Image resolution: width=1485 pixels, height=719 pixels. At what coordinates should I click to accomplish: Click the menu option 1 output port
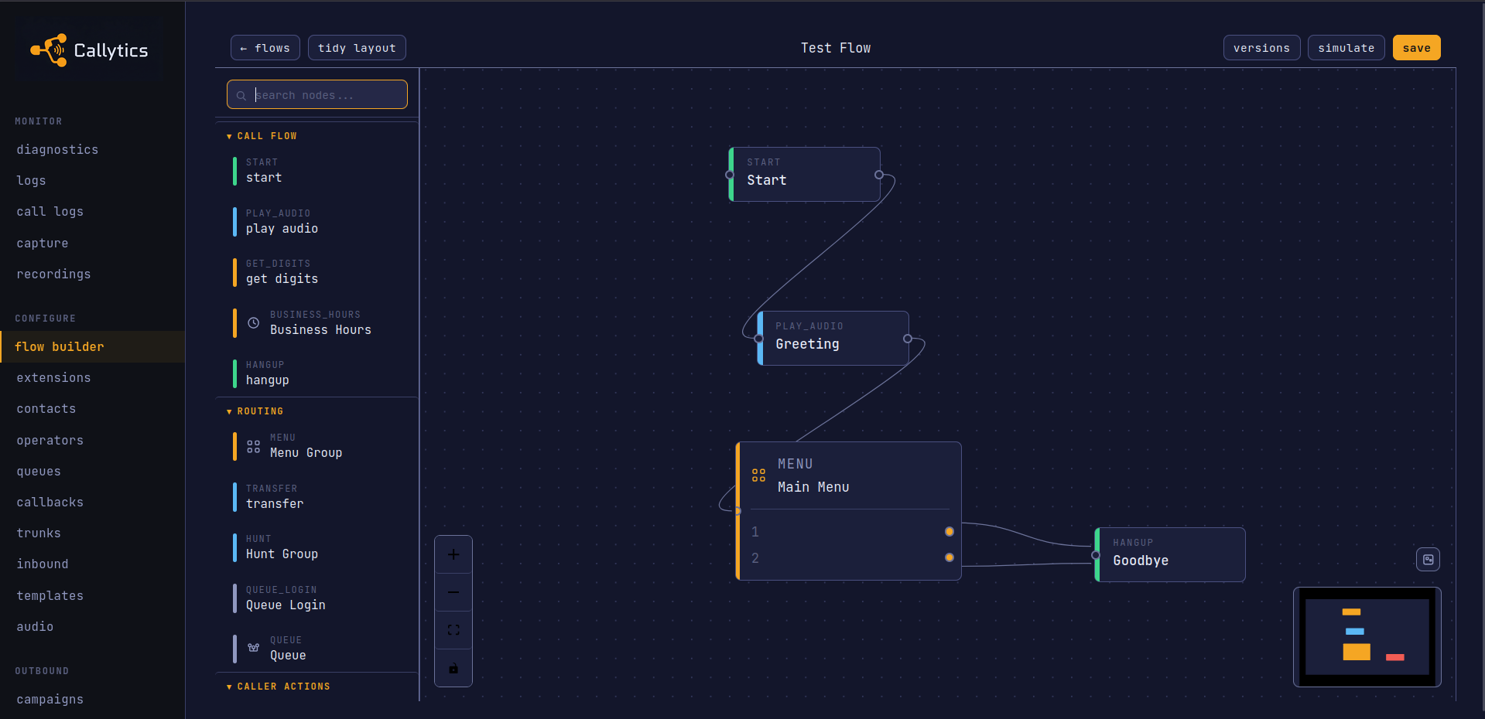950,532
